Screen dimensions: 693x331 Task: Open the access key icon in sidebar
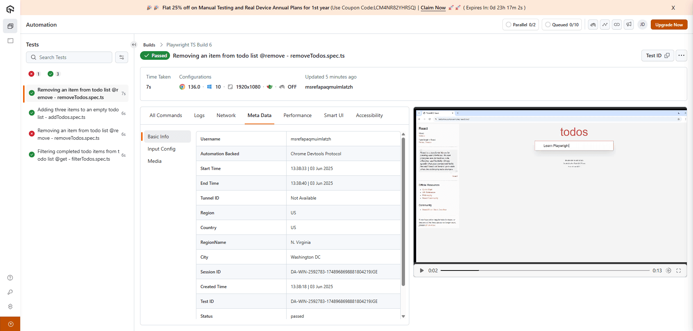pos(10,292)
